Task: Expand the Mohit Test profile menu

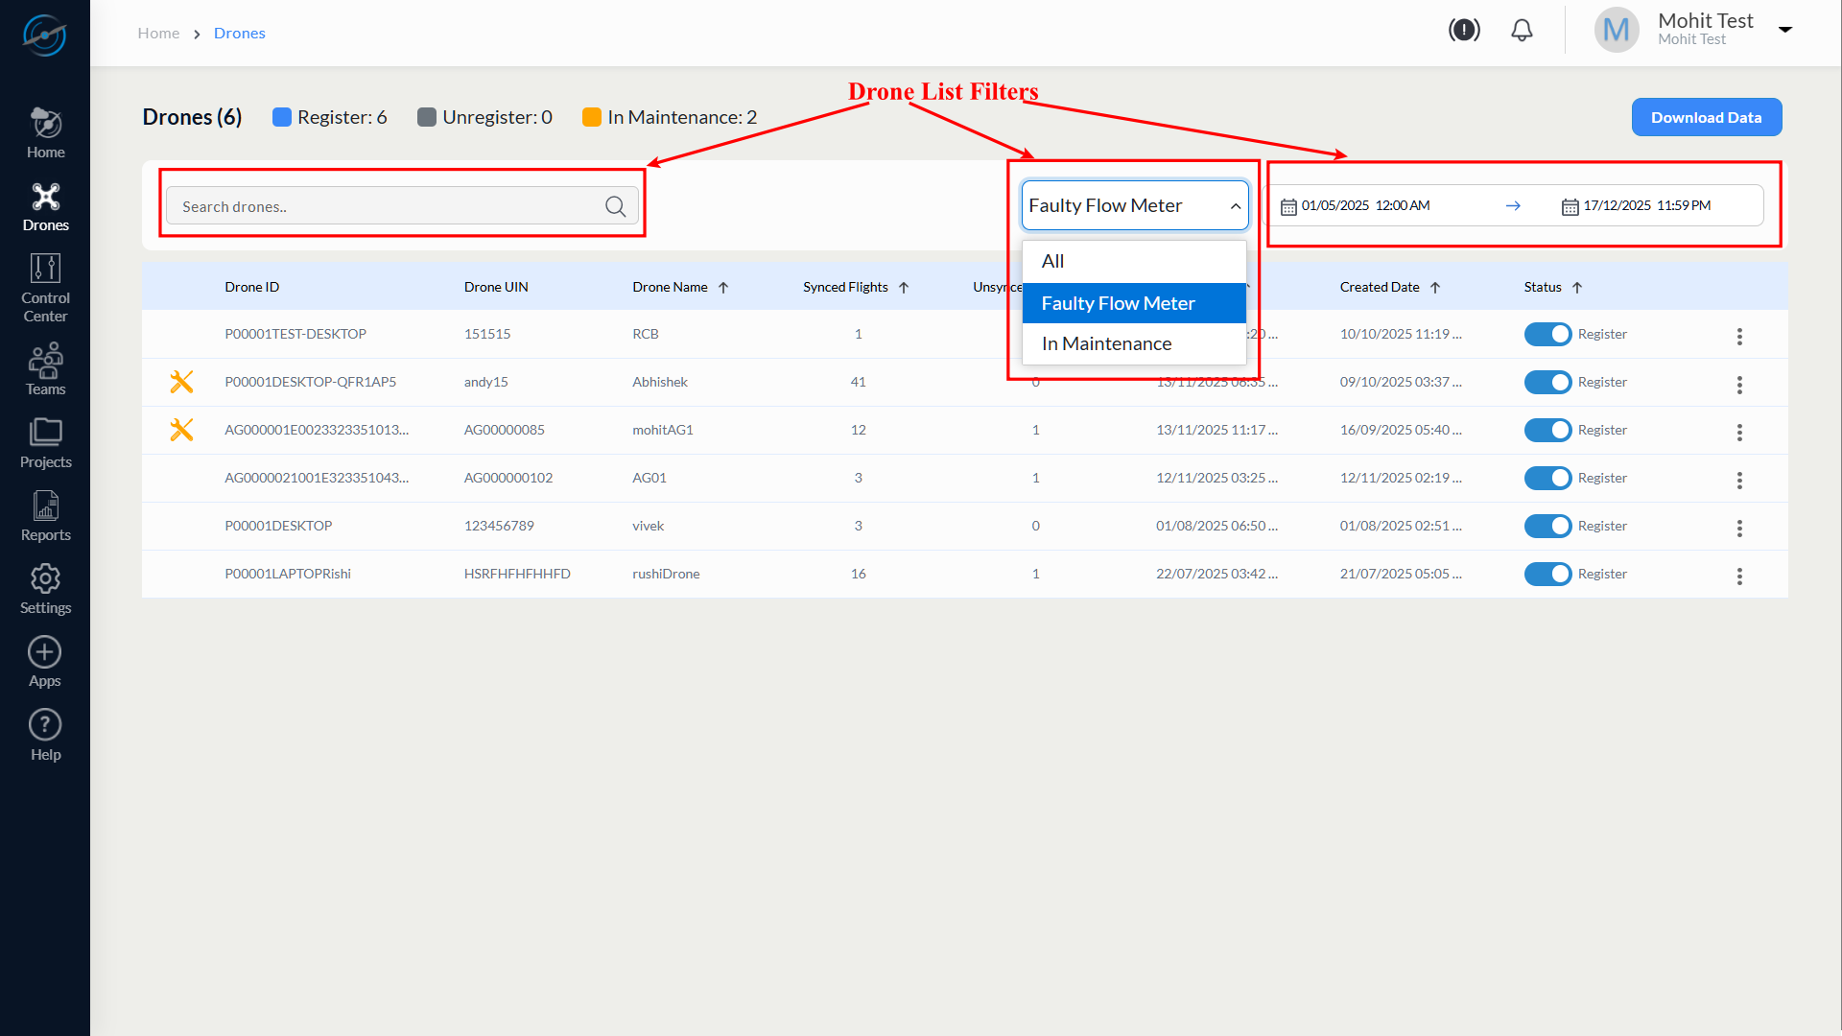Action: [1785, 30]
